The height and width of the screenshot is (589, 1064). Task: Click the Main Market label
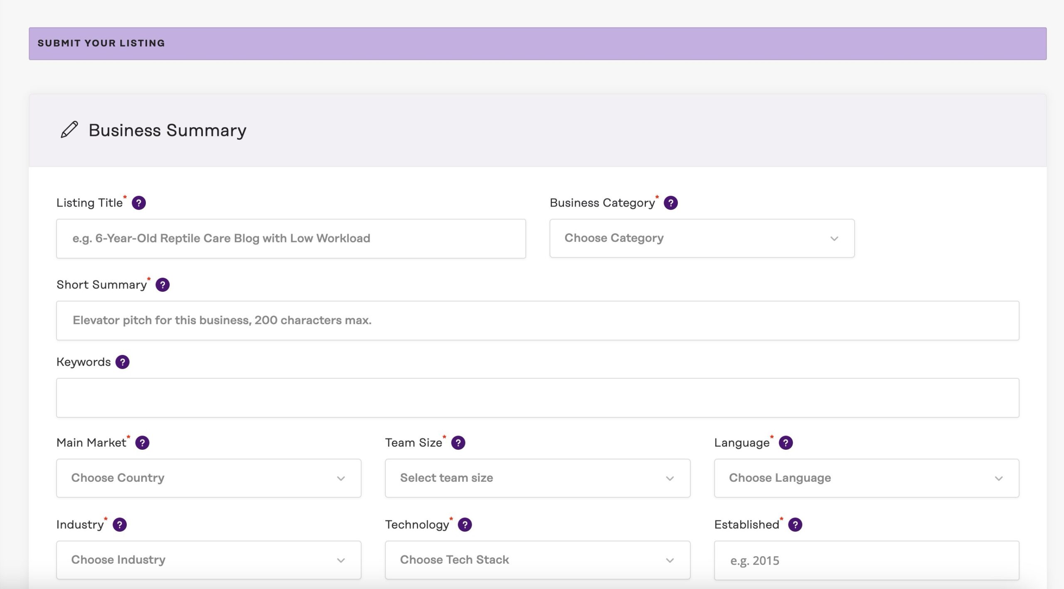click(91, 443)
